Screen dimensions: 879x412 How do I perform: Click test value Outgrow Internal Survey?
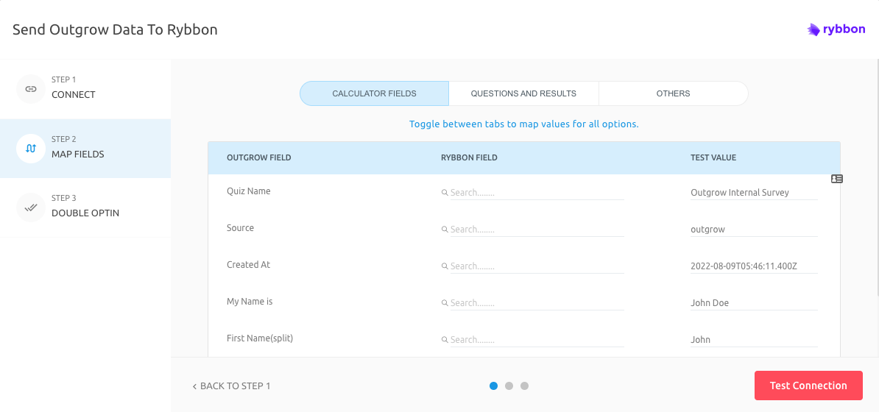754,192
